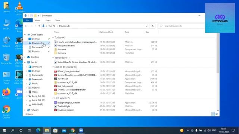Select the 7z2107-x64 application file

(x=62, y=79)
